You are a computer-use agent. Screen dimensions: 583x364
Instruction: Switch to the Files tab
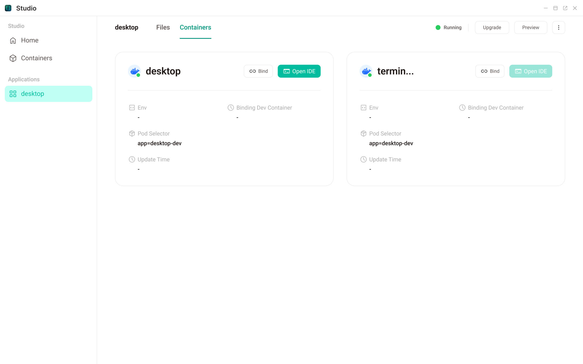(163, 28)
